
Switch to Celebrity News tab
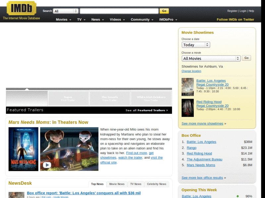pyautogui.click(x=156, y=184)
